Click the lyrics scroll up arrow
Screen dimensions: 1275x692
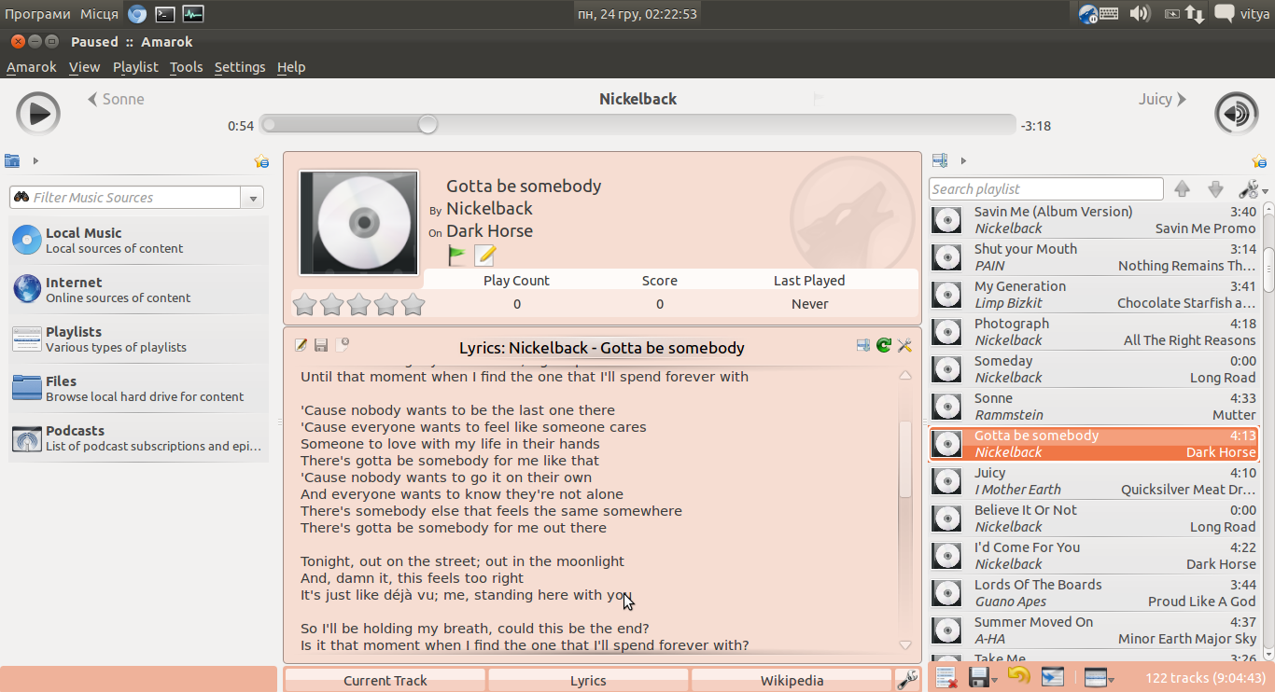coord(904,375)
